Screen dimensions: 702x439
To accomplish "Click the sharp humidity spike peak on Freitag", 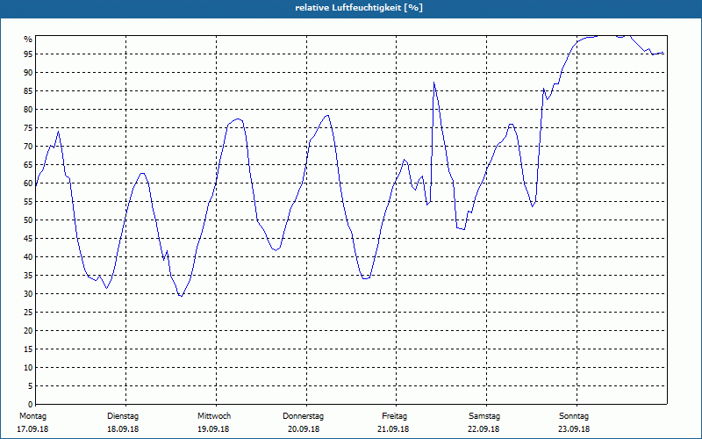I will (433, 83).
